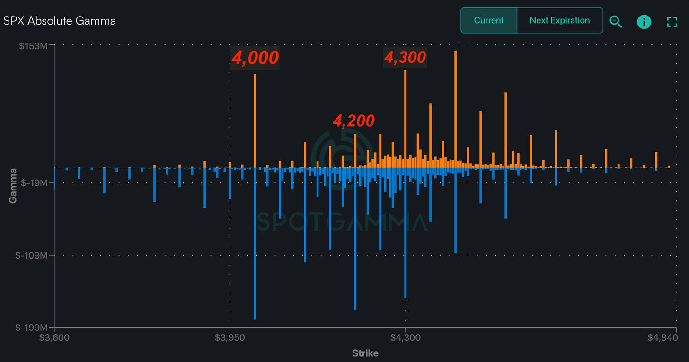This screenshot has width=689, height=362.
Task: Click the Strike x-axis title
Action: point(365,353)
